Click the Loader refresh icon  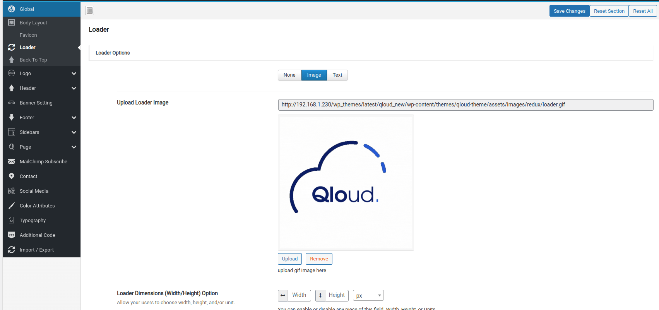pos(12,47)
